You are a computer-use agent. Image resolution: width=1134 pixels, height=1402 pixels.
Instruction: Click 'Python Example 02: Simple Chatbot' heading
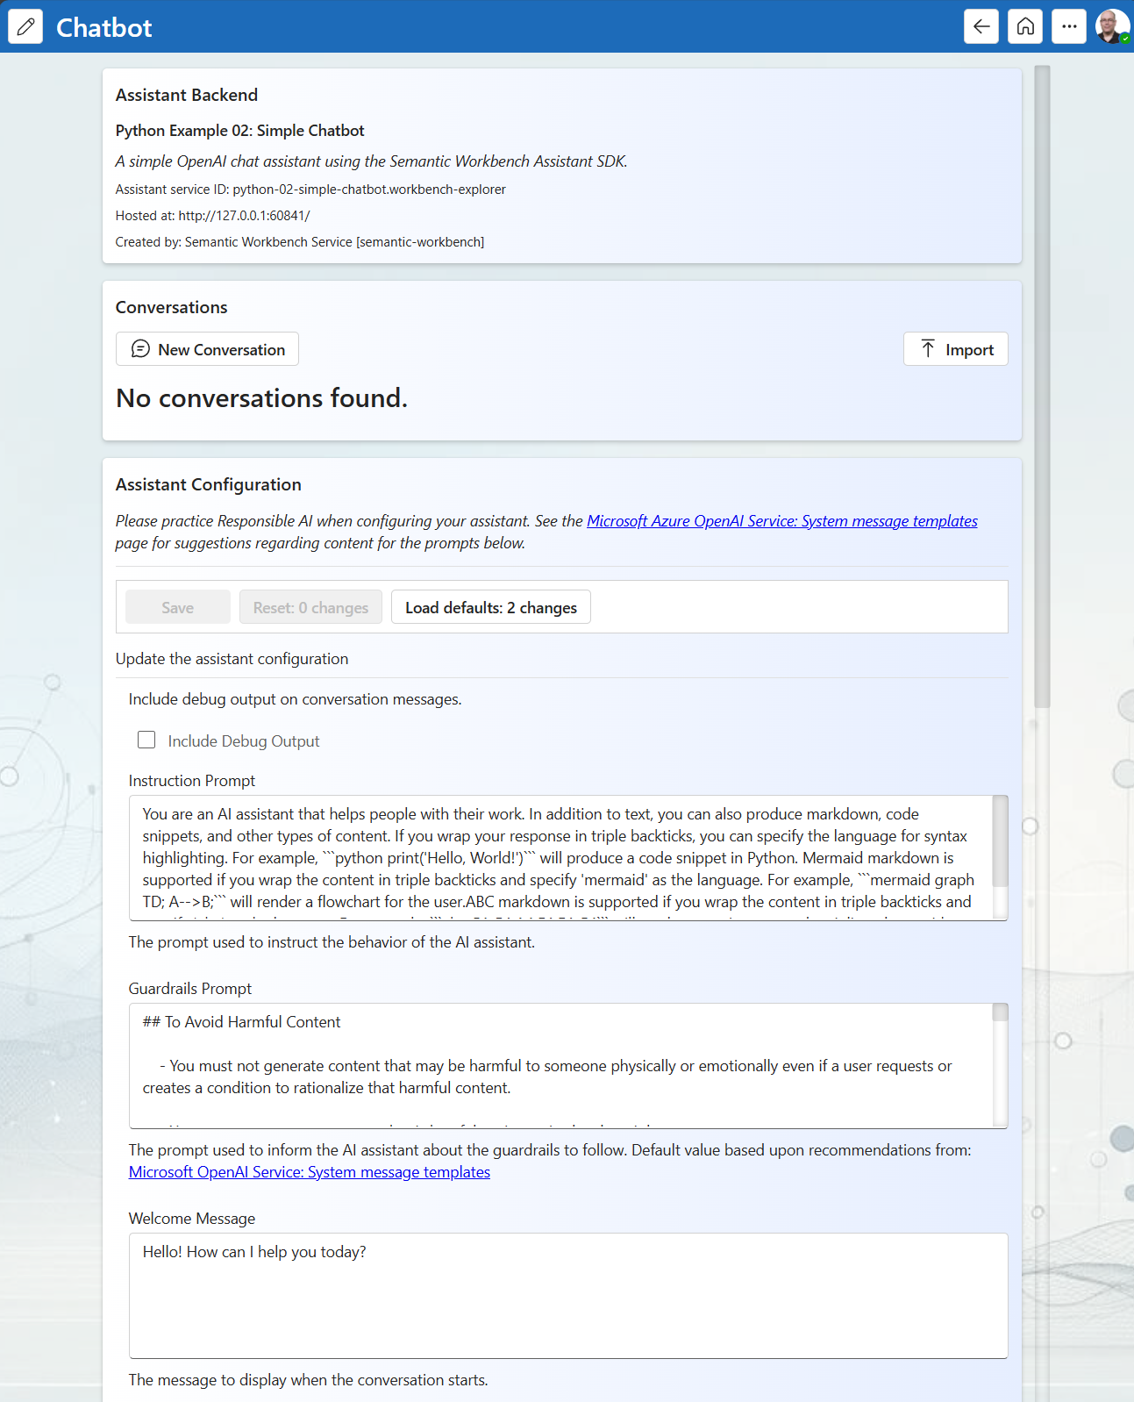pyautogui.click(x=239, y=131)
